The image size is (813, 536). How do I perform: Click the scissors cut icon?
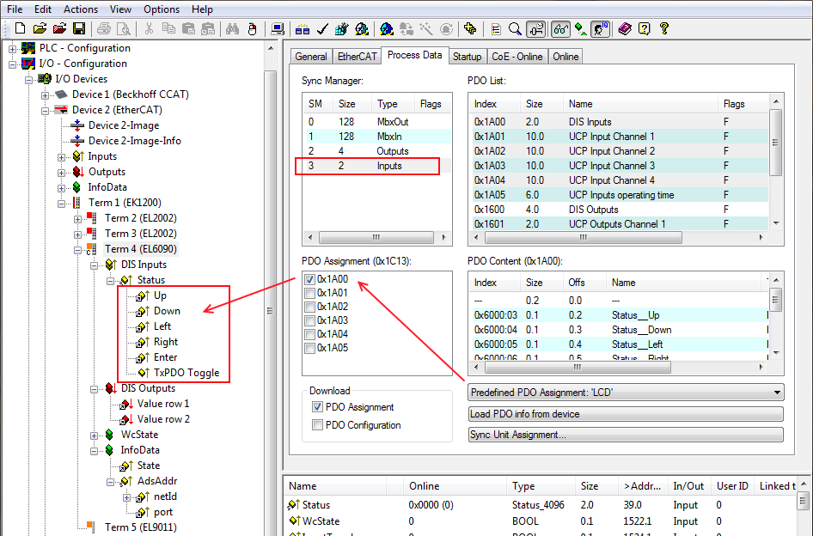point(149,28)
